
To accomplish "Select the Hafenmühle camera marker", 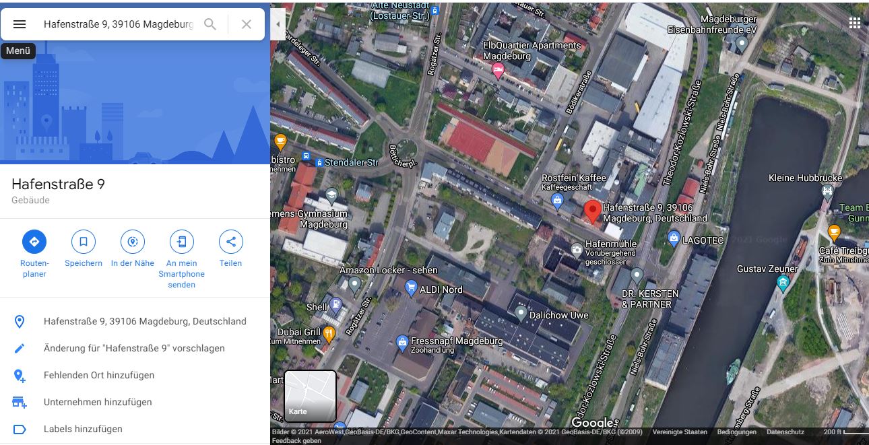I will (x=577, y=250).
